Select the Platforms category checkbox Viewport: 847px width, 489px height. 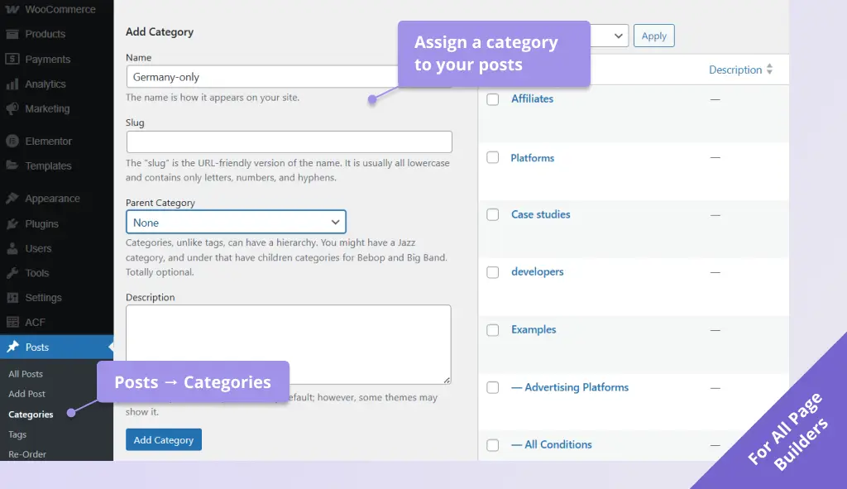[493, 158]
